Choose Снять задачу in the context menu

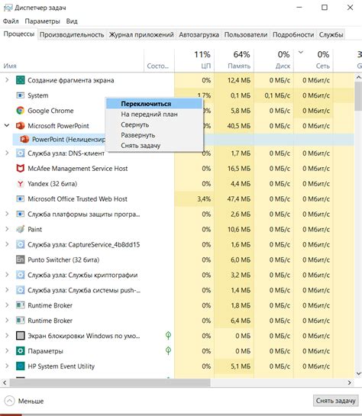point(154,145)
